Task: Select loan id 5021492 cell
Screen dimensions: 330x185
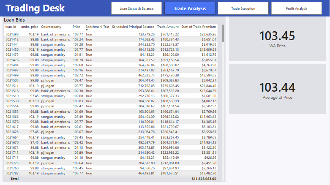Action: click(x=12, y=70)
